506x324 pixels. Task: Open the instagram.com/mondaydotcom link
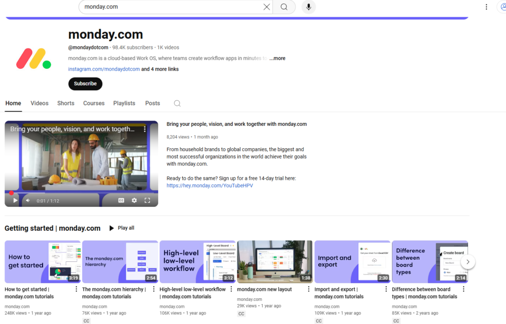104,69
